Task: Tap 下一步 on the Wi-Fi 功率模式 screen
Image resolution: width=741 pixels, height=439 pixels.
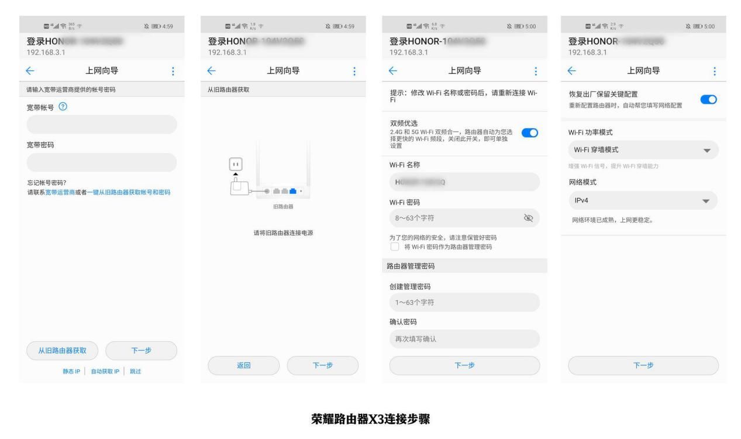Action: tap(643, 365)
